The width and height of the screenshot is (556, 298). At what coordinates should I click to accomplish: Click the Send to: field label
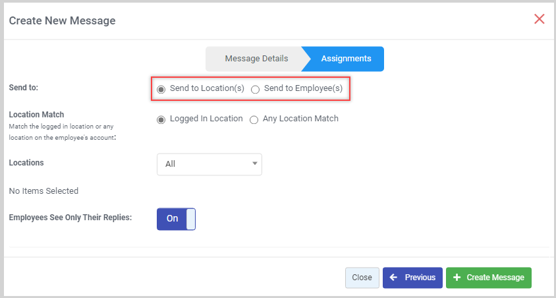(x=24, y=87)
